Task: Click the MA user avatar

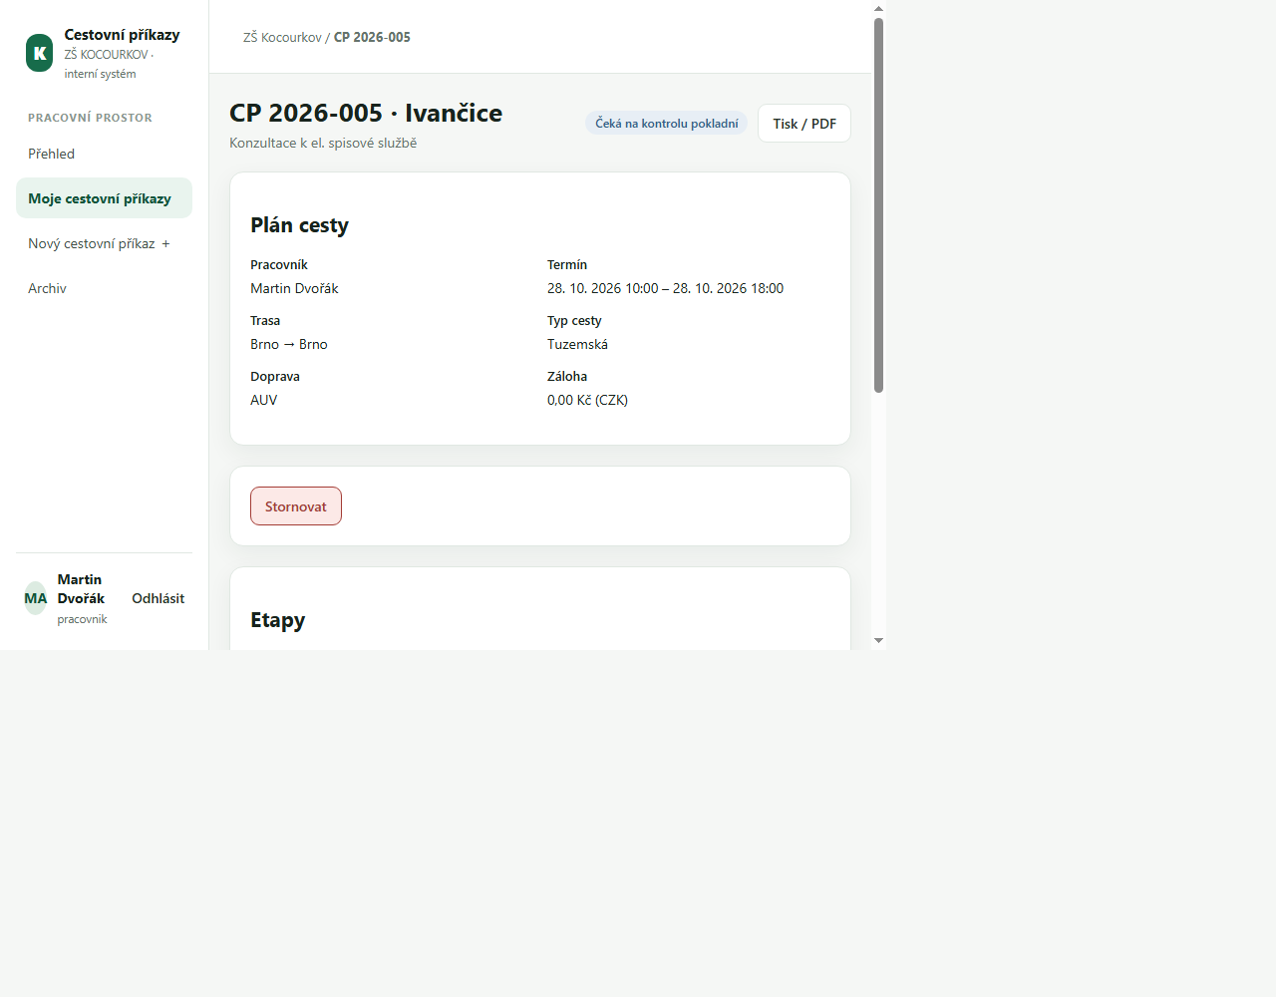Action: [x=35, y=598]
